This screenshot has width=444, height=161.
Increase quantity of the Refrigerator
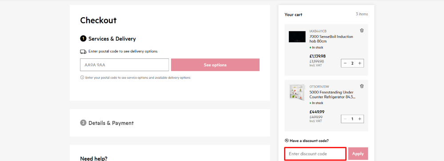360,119
